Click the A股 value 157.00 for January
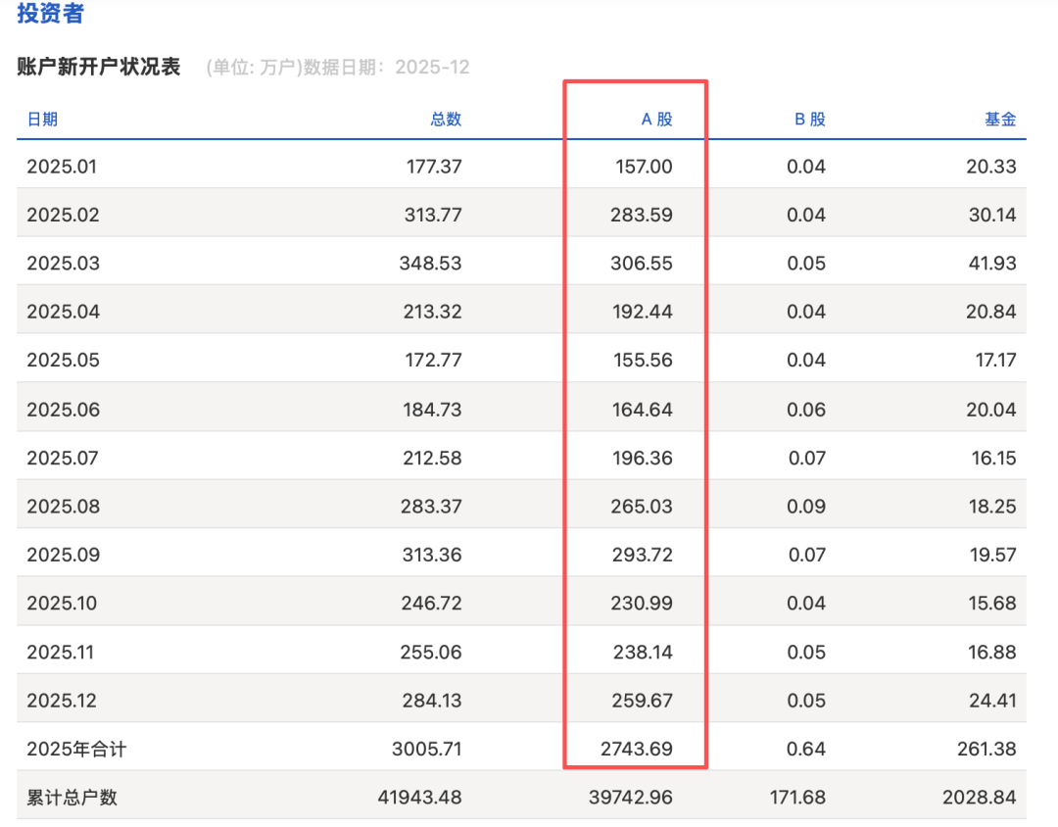 642,167
